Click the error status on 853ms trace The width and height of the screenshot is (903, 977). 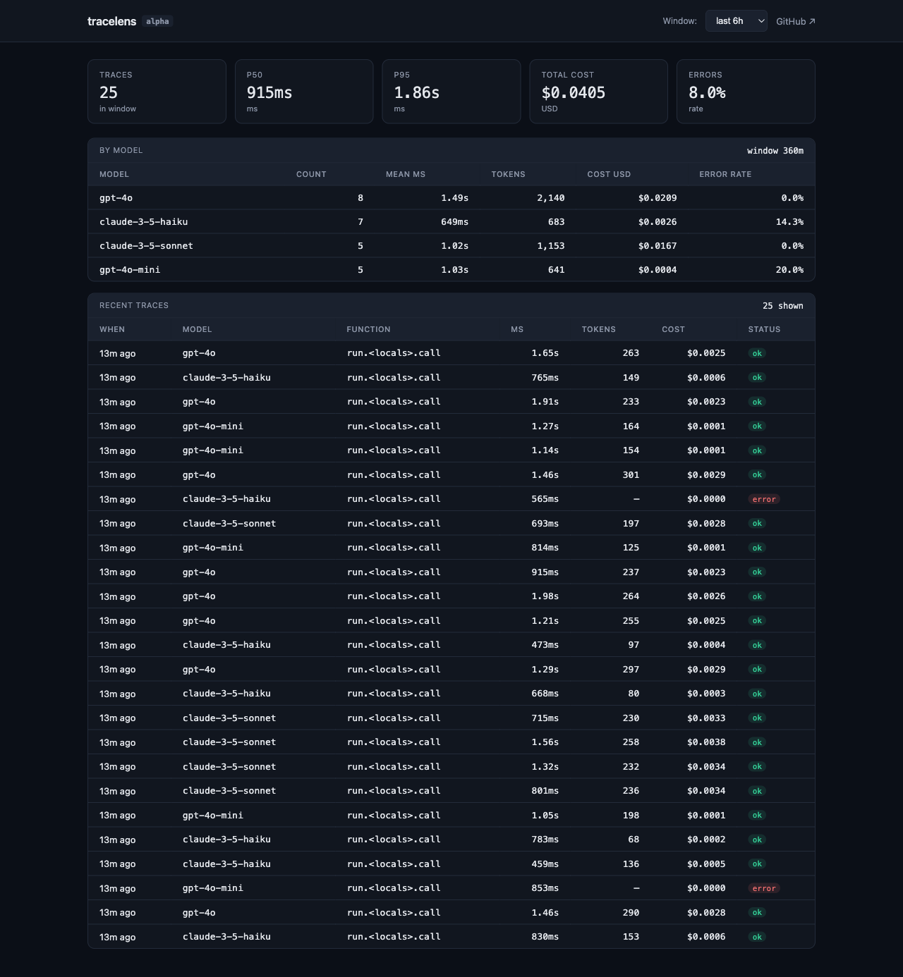click(x=764, y=888)
